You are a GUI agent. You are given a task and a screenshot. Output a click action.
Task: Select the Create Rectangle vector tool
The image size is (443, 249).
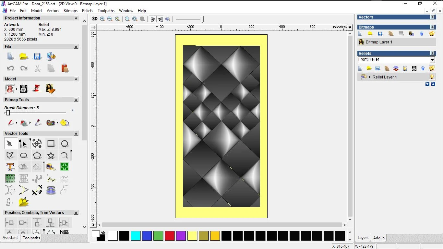coord(51,144)
